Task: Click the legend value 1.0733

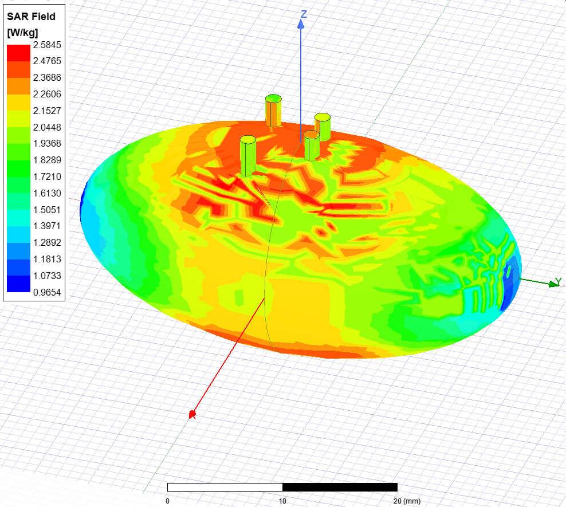Action: pyautogui.click(x=47, y=276)
